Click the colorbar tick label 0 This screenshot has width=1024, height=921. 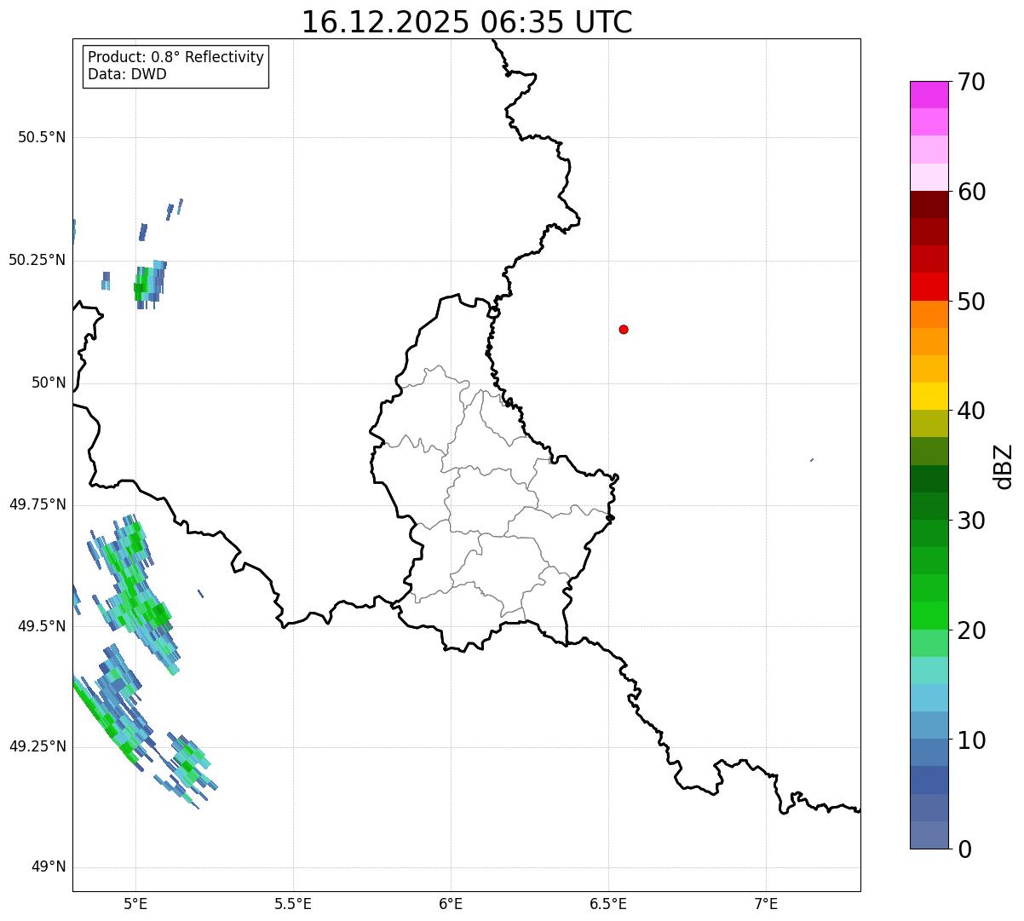tap(964, 849)
